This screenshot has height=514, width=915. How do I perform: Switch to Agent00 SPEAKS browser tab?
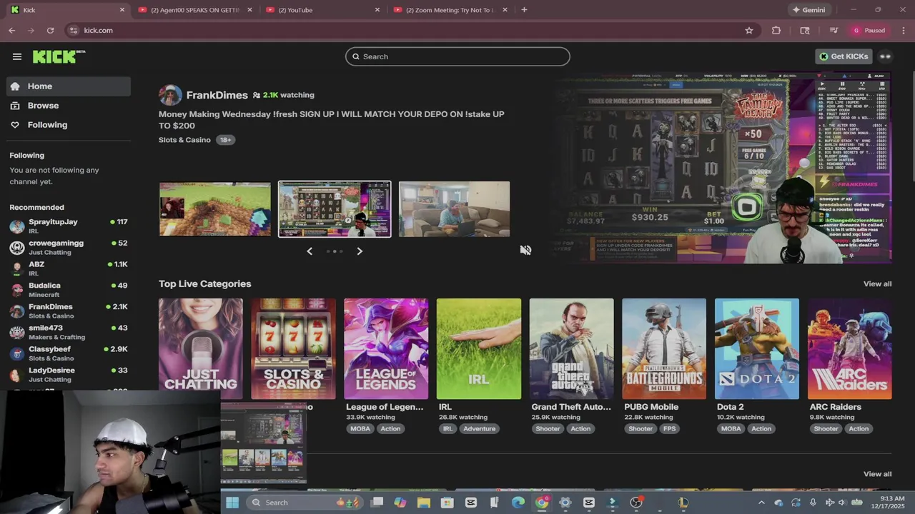pos(195,10)
